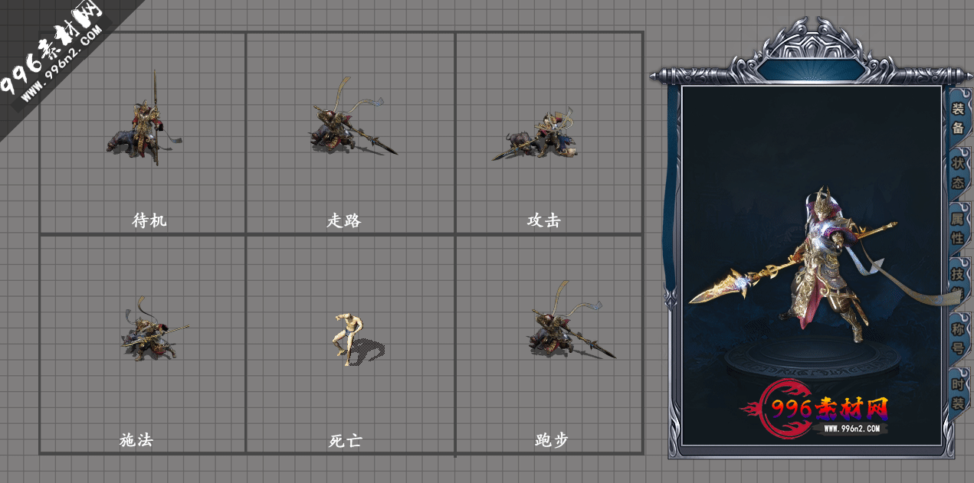Viewport: 974px width, 483px height.
Task: Click the 攻击 label text
Action: pos(544,220)
